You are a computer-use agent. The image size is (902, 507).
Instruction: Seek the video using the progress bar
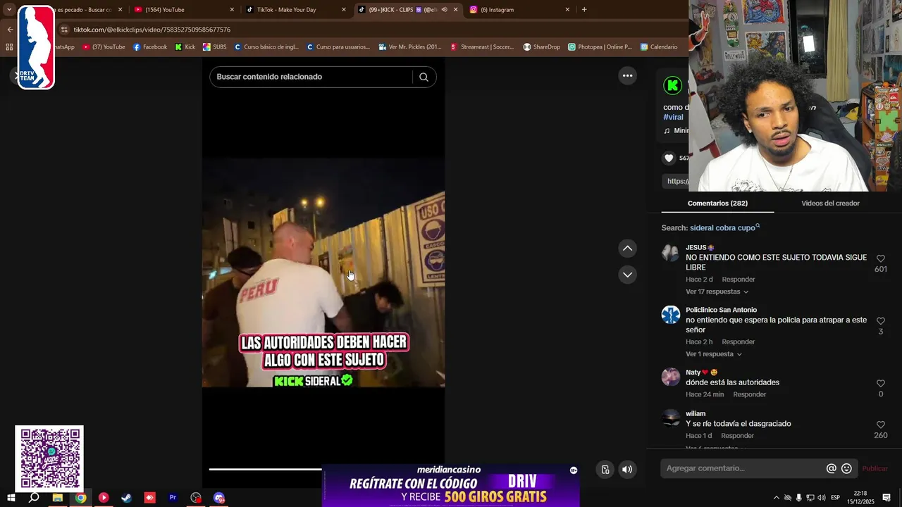[x=265, y=469]
